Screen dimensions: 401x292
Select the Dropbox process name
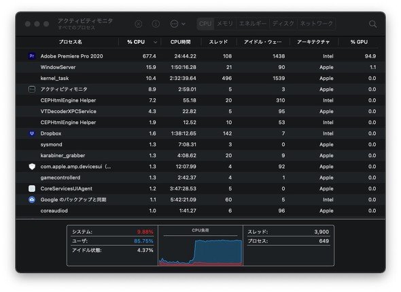(x=51, y=133)
